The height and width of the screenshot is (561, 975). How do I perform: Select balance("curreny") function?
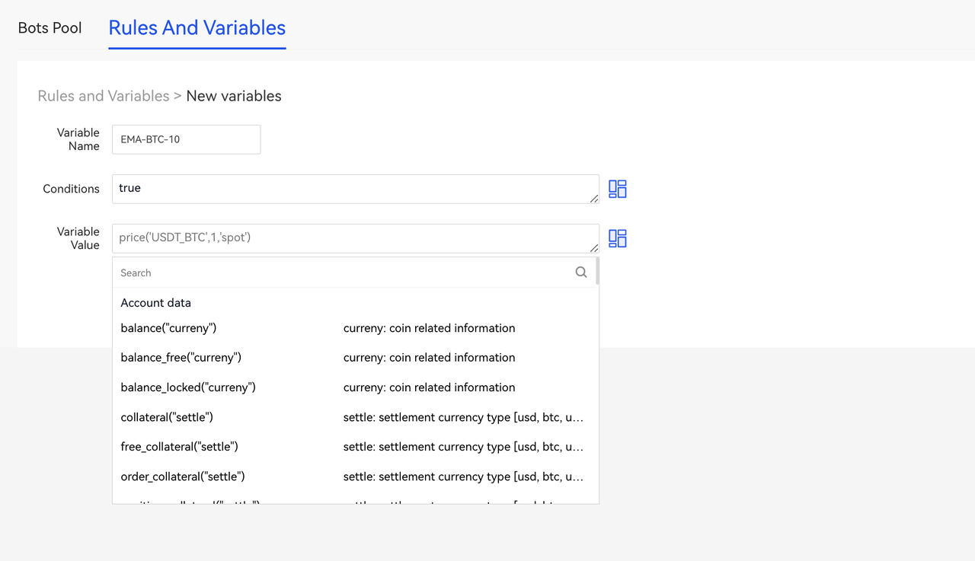click(168, 328)
